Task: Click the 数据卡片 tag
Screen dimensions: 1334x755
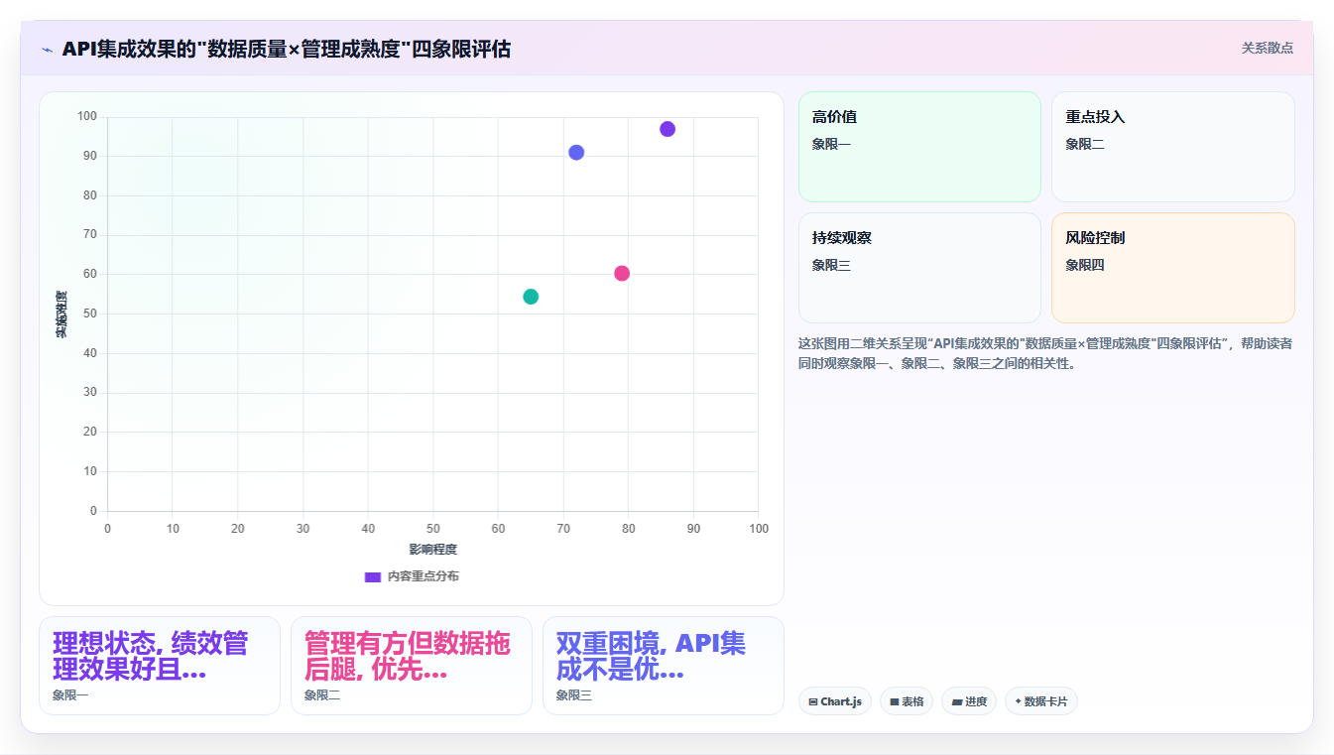Action: 1041,701
